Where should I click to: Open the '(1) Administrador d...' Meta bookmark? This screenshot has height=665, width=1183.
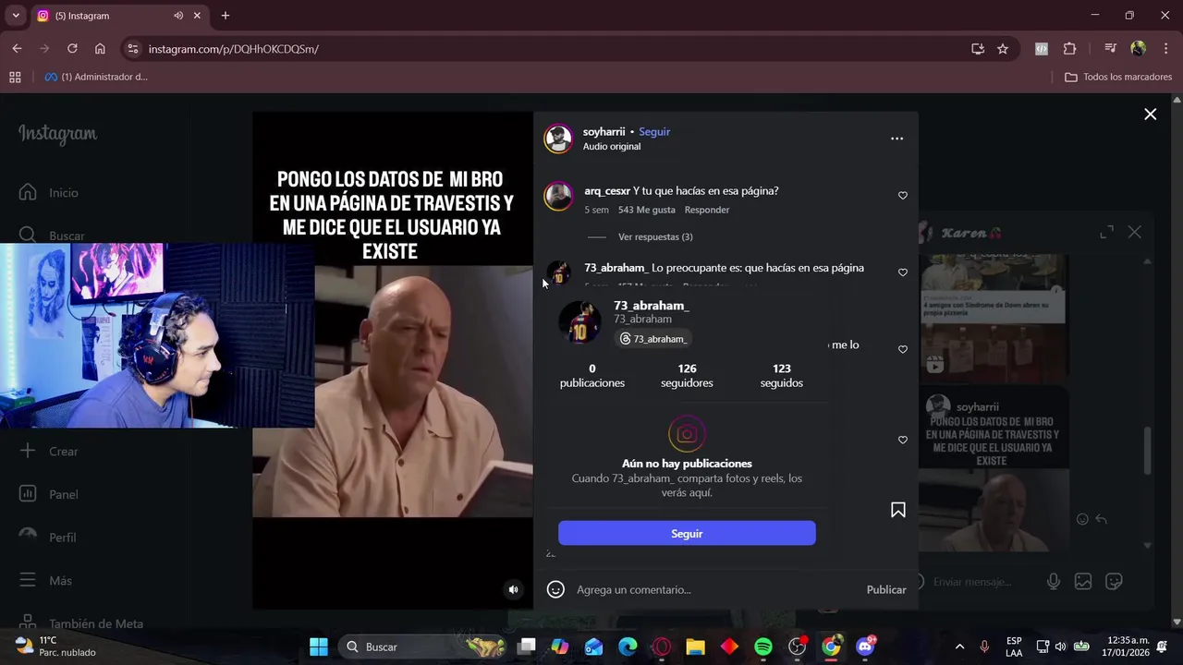click(x=96, y=77)
